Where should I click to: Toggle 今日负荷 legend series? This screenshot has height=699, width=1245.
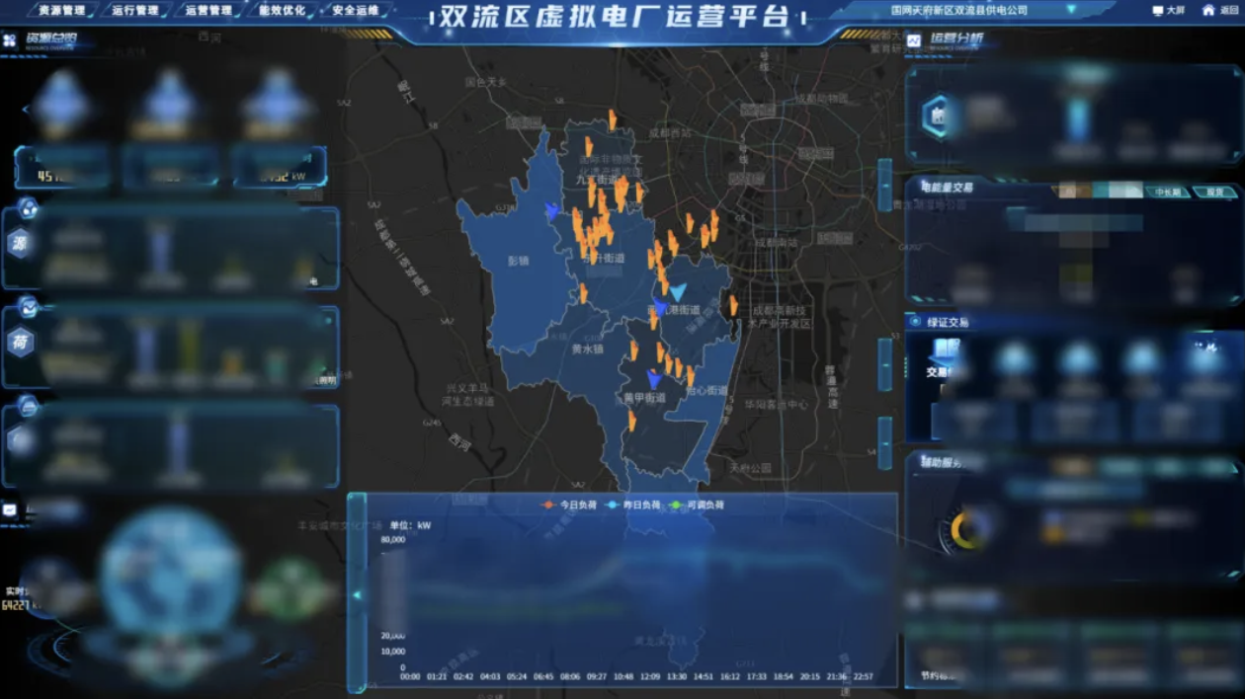point(569,505)
